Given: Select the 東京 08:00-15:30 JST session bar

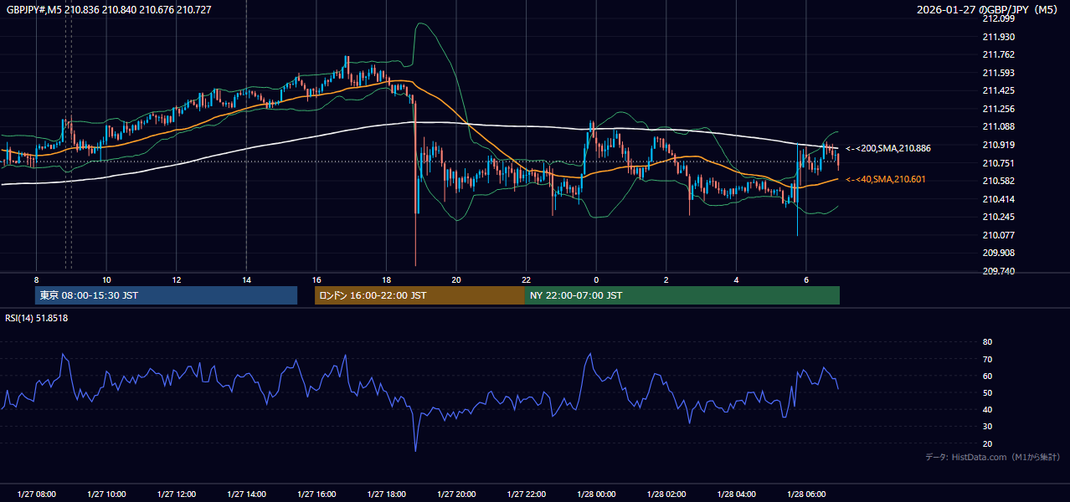Looking at the screenshot, I should point(166,295).
